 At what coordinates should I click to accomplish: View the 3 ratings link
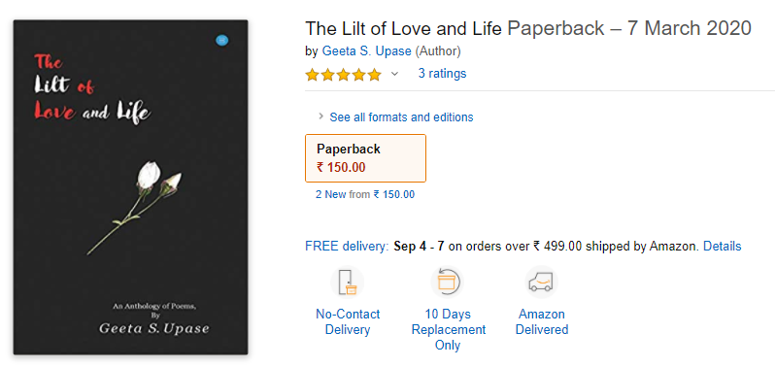(442, 74)
